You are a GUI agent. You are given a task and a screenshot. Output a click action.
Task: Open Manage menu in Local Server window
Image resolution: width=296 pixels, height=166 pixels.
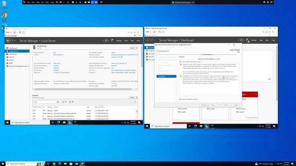[x=119, y=41]
